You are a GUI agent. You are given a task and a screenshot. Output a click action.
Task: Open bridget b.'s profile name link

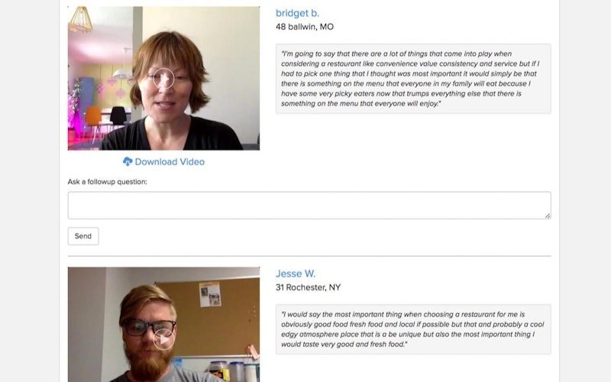click(x=297, y=13)
